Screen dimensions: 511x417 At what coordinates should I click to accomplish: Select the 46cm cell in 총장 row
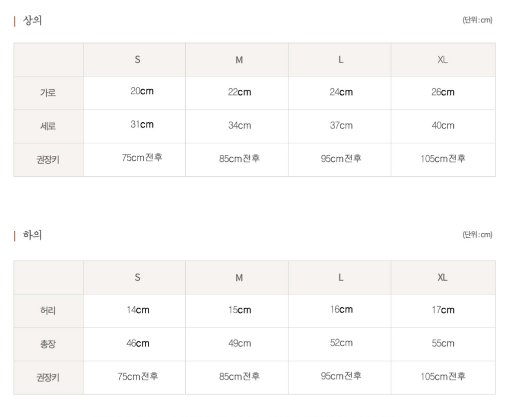tap(138, 343)
